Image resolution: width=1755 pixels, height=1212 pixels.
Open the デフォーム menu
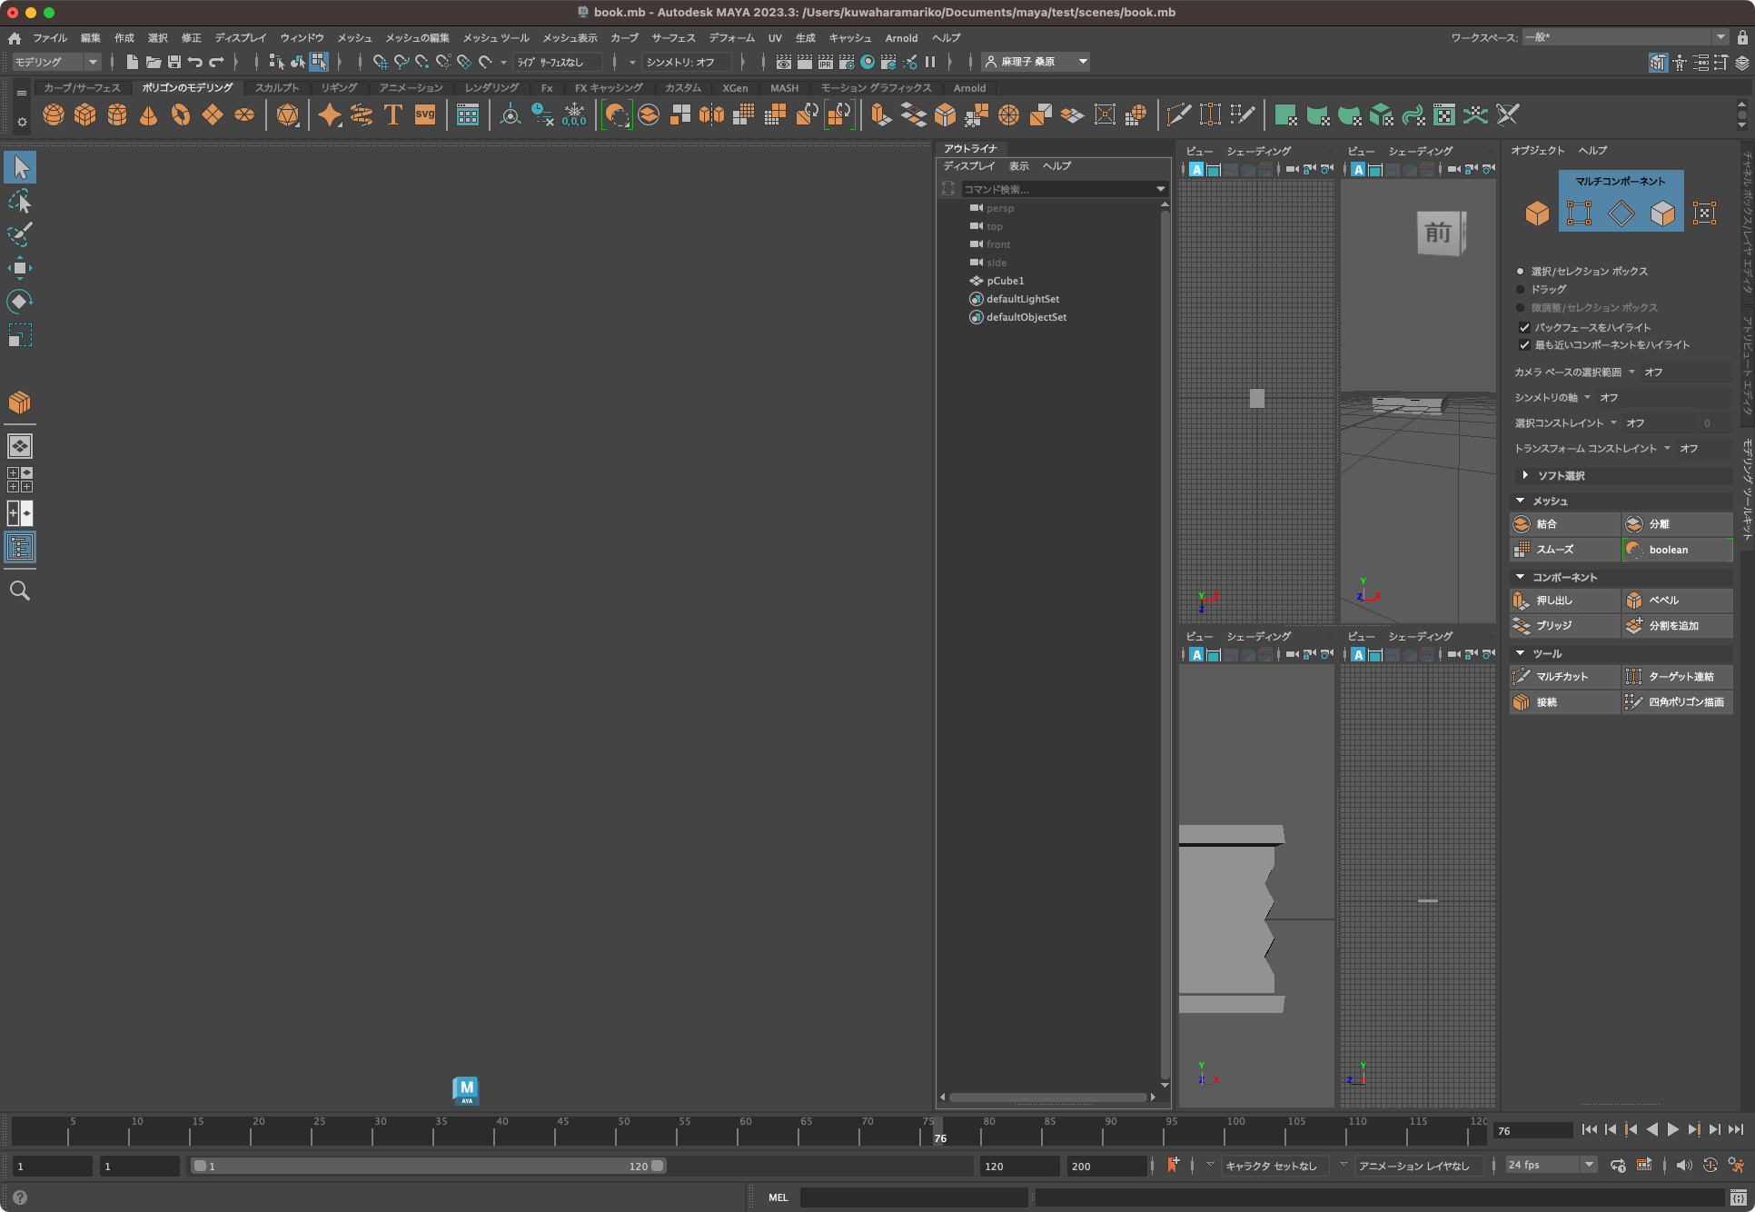(731, 38)
